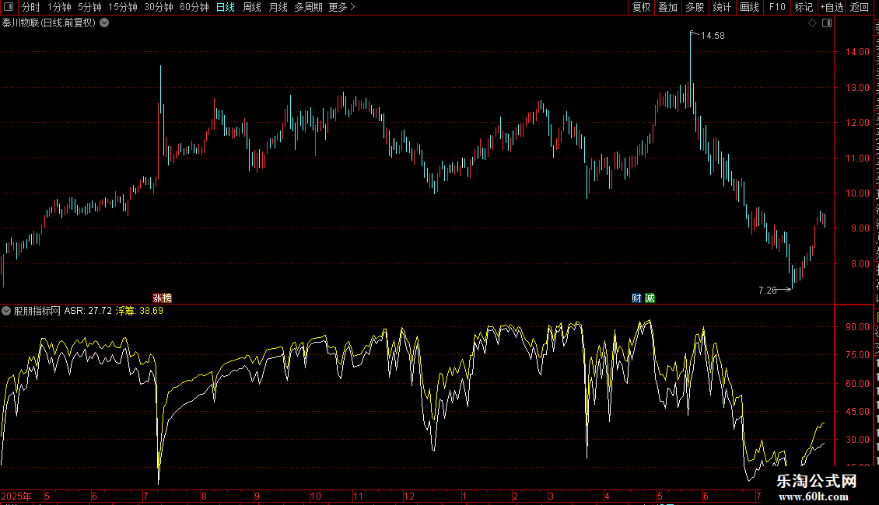This screenshot has width=879, height=505.
Task: Select the 15分钟 period
Action: [123, 7]
